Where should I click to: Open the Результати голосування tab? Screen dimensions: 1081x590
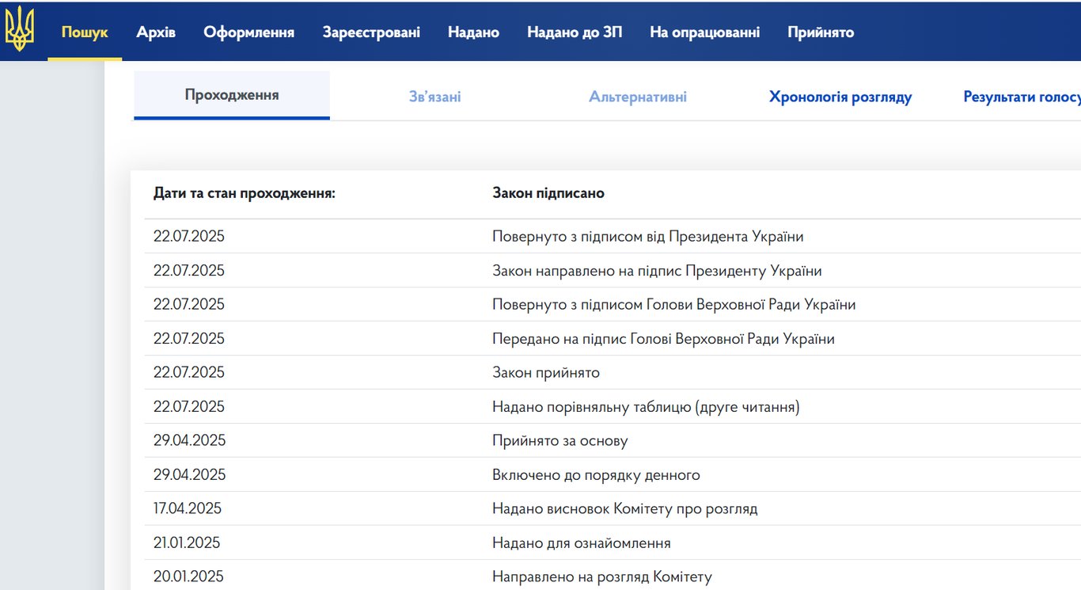(1021, 96)
